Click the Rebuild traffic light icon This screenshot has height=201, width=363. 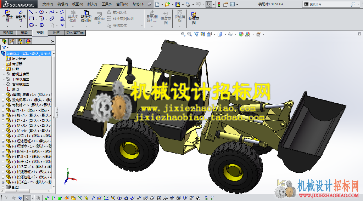coord(219,4)
